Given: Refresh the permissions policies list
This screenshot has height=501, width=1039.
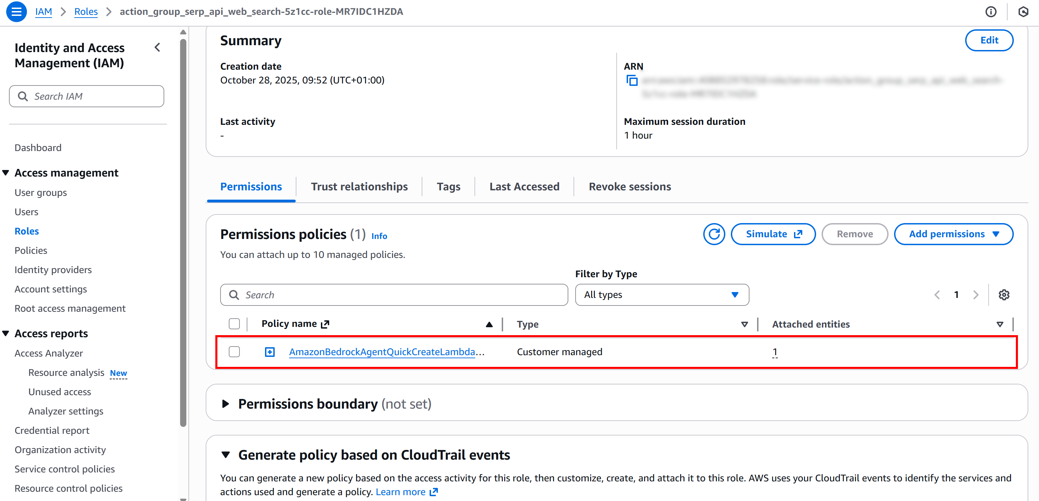Looking at the screenshot, I should [x=714, y=234].
